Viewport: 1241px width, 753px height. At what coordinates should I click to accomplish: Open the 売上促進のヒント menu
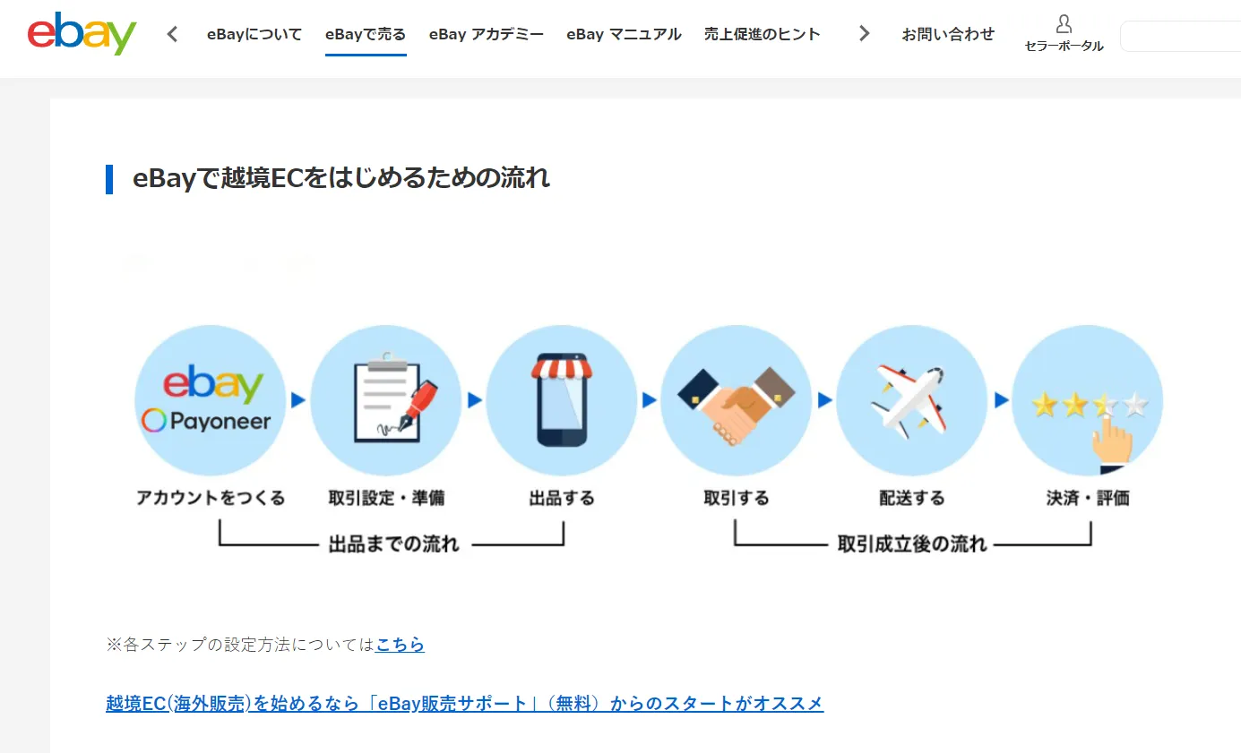763,35
